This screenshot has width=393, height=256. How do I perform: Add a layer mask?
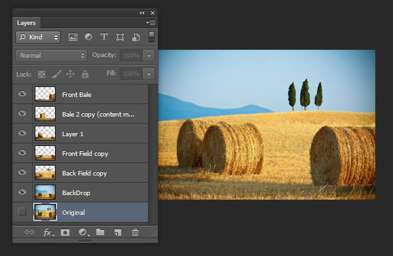pyautogui.click(x=65, y=232)
